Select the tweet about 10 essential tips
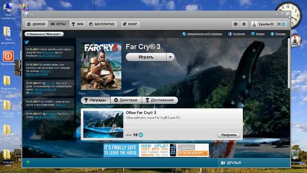The image size is (307, 173). 49,88
